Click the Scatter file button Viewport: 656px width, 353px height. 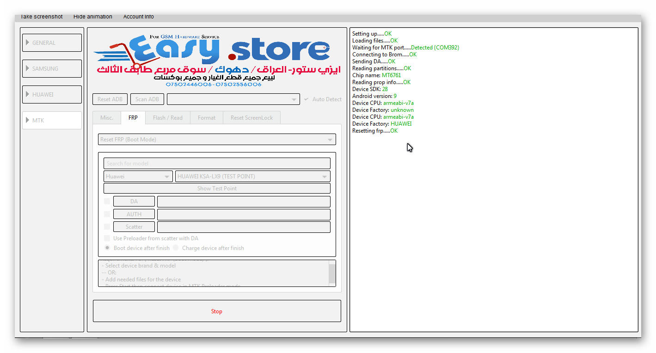[x=134, y=227]
